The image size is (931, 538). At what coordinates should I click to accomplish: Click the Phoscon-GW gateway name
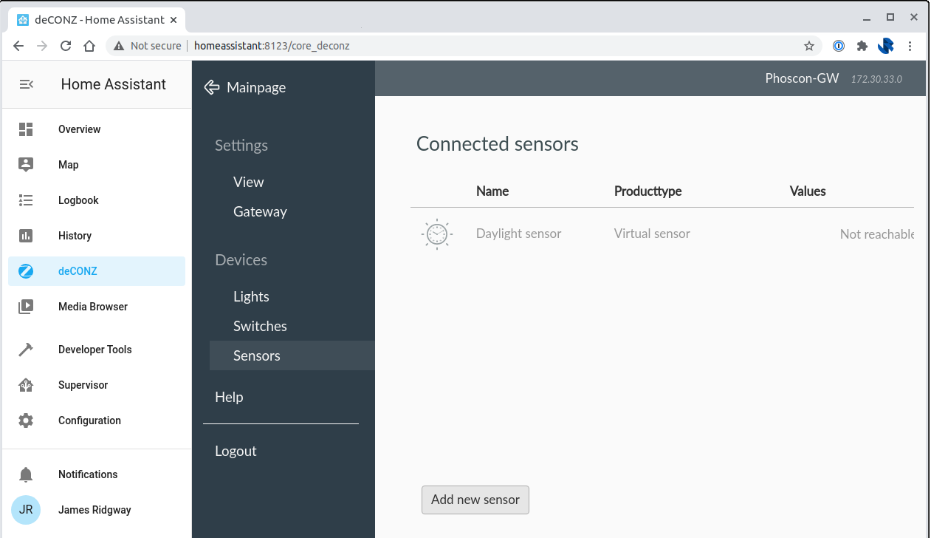coord(802,78)
